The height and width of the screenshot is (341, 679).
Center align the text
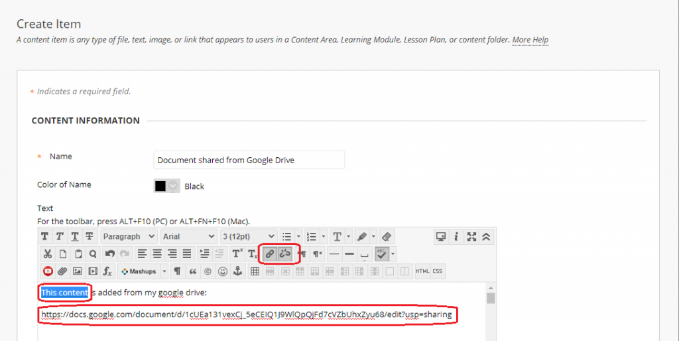tap(157, 254)
